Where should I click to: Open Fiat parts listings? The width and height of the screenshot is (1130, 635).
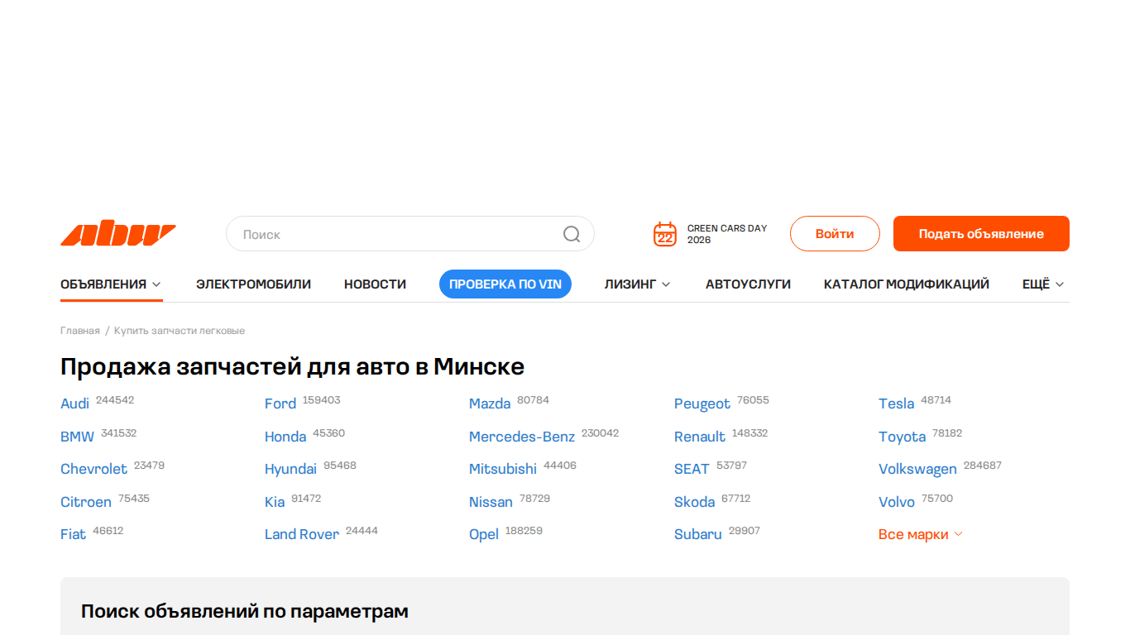[x=73, y=534]
